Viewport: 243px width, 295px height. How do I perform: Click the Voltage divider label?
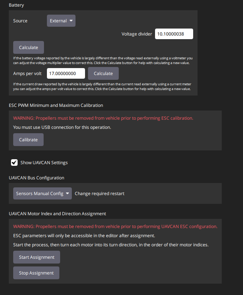coord(136,34)
